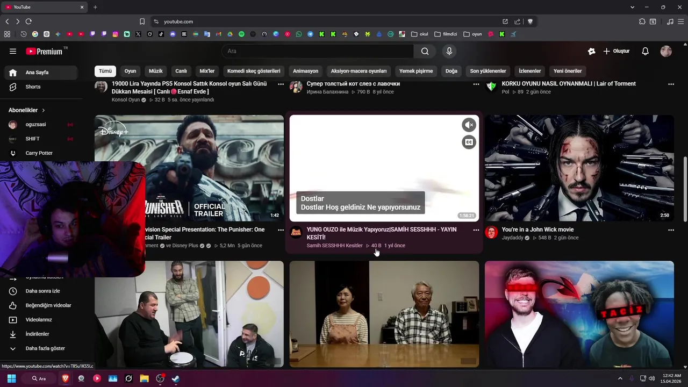Select the Aksiyon-macera oyunları chip
This screenshot has width=688, height=387.
pos(359,71)
